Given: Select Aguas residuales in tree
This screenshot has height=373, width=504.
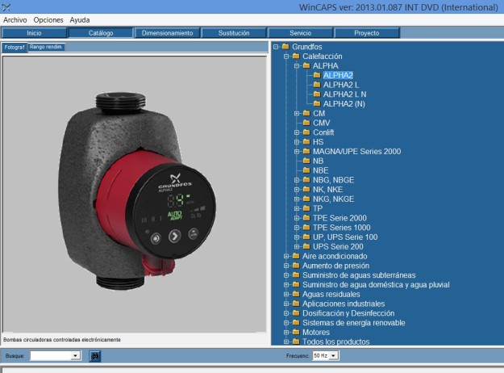Looking at the screenshot, I should 331,294.
